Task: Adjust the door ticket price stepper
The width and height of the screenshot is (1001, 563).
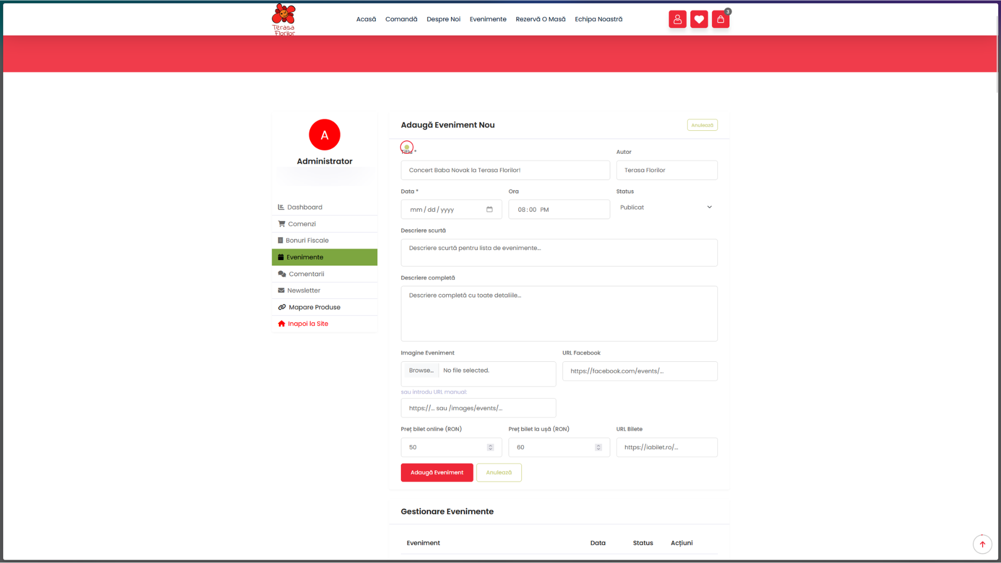Action: tap(598, 447)
